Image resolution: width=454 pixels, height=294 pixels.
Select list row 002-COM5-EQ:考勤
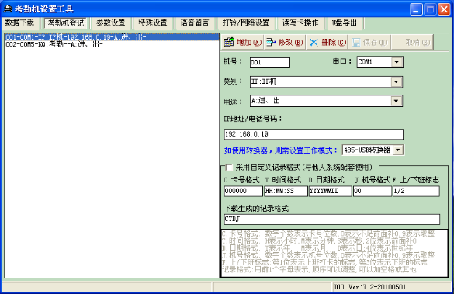112,44
